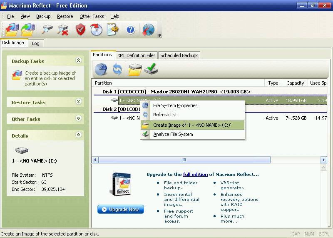333x238 pixels.
Task: Open the Help menu
Action: click(x=115, y=16)
